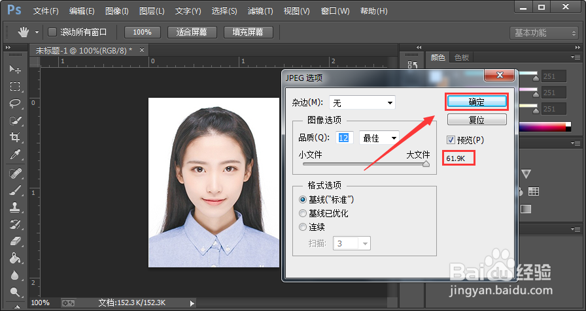Viewport: 586px width, 311px height.
Task: Open the 文件(F) menu
Action: point(46,11)
